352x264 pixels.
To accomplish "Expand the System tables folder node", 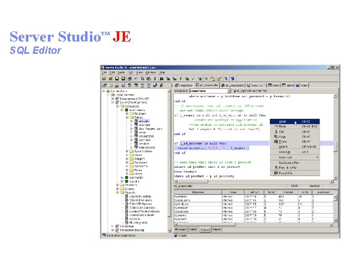I will (127, 151).
